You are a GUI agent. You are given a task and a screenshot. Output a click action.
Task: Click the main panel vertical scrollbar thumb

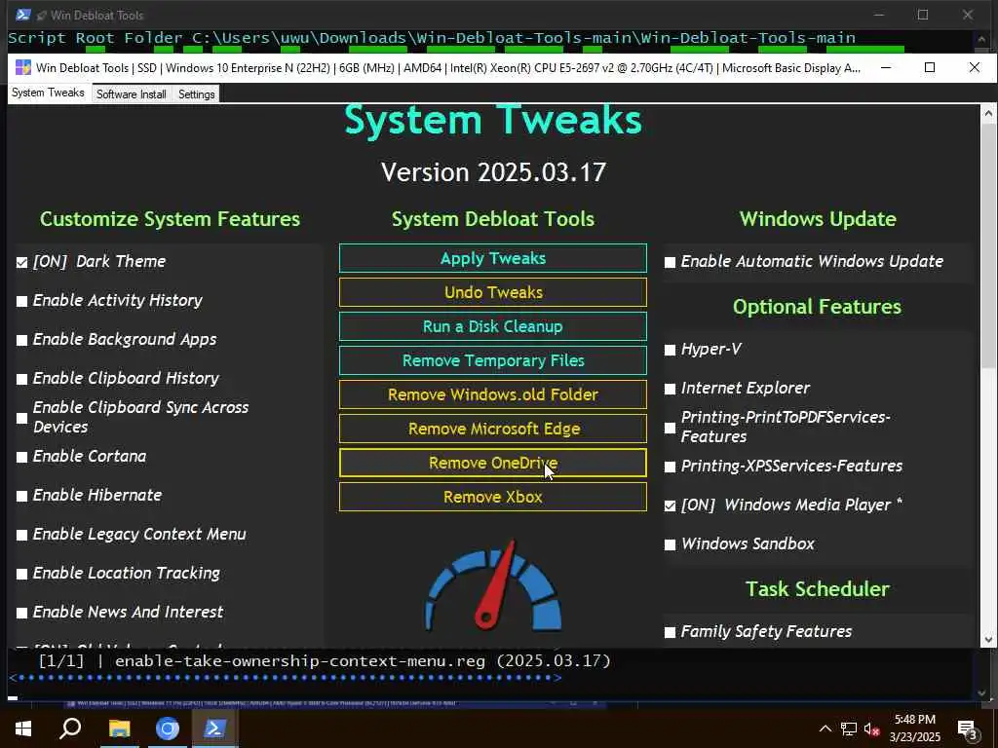[x=988, y=244]
